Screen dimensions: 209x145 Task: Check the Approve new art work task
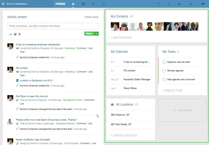[164, 62]
